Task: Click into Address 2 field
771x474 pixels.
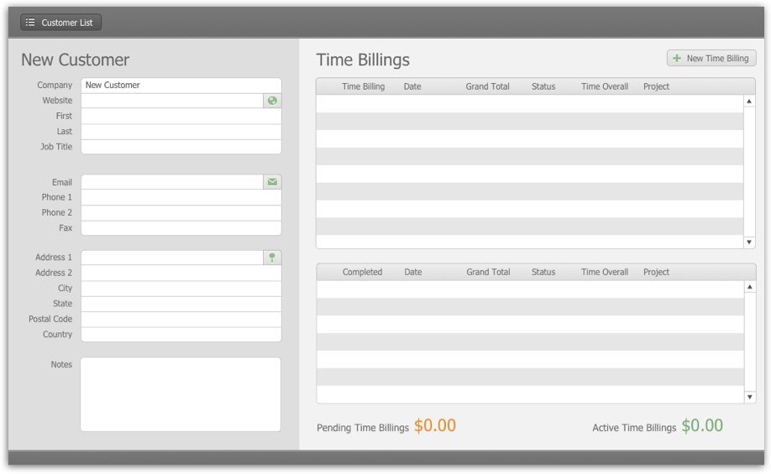Action: [181, 273]
